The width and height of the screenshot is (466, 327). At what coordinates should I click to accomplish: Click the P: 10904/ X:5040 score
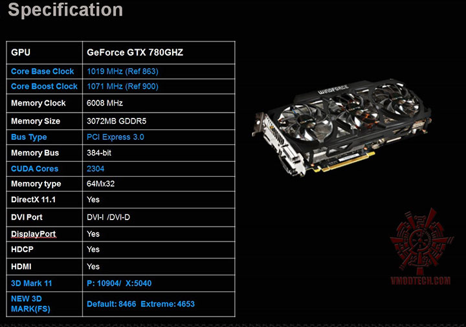click(119, 284)
